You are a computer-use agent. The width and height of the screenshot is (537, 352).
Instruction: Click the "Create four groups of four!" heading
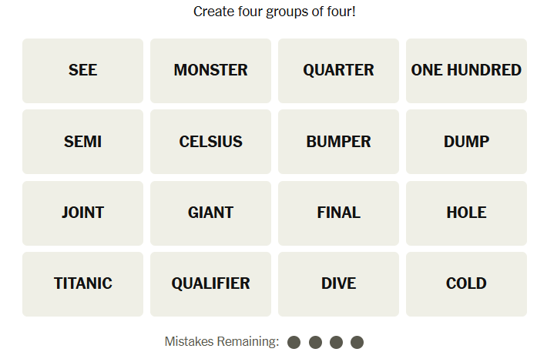coord(274,12)
